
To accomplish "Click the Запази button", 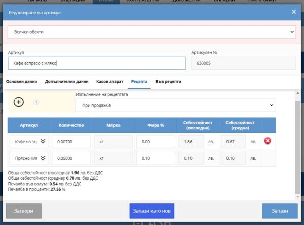I will 280,211.
